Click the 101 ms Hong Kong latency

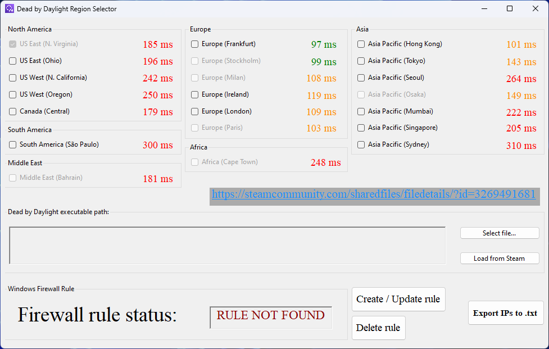tap(521, 44)
